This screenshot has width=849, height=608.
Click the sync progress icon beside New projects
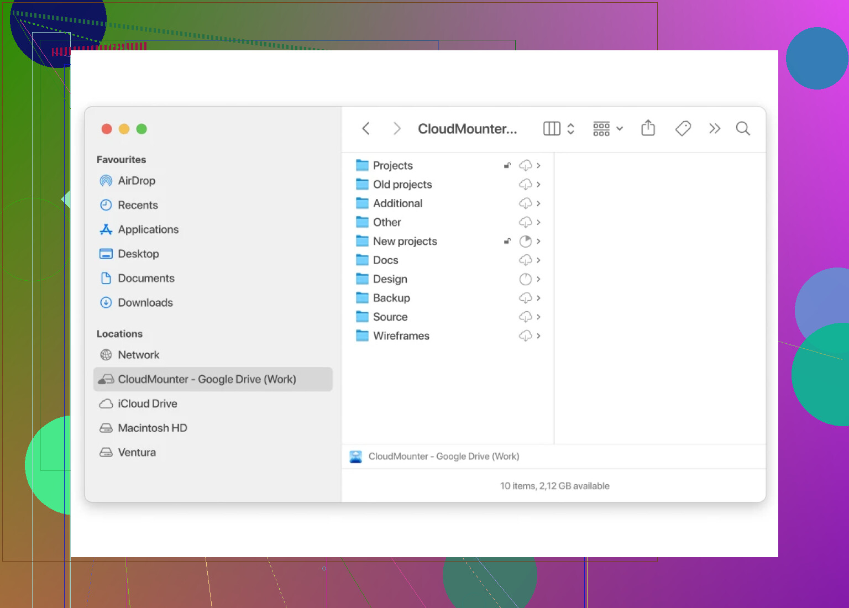click(x=525, y=242)
